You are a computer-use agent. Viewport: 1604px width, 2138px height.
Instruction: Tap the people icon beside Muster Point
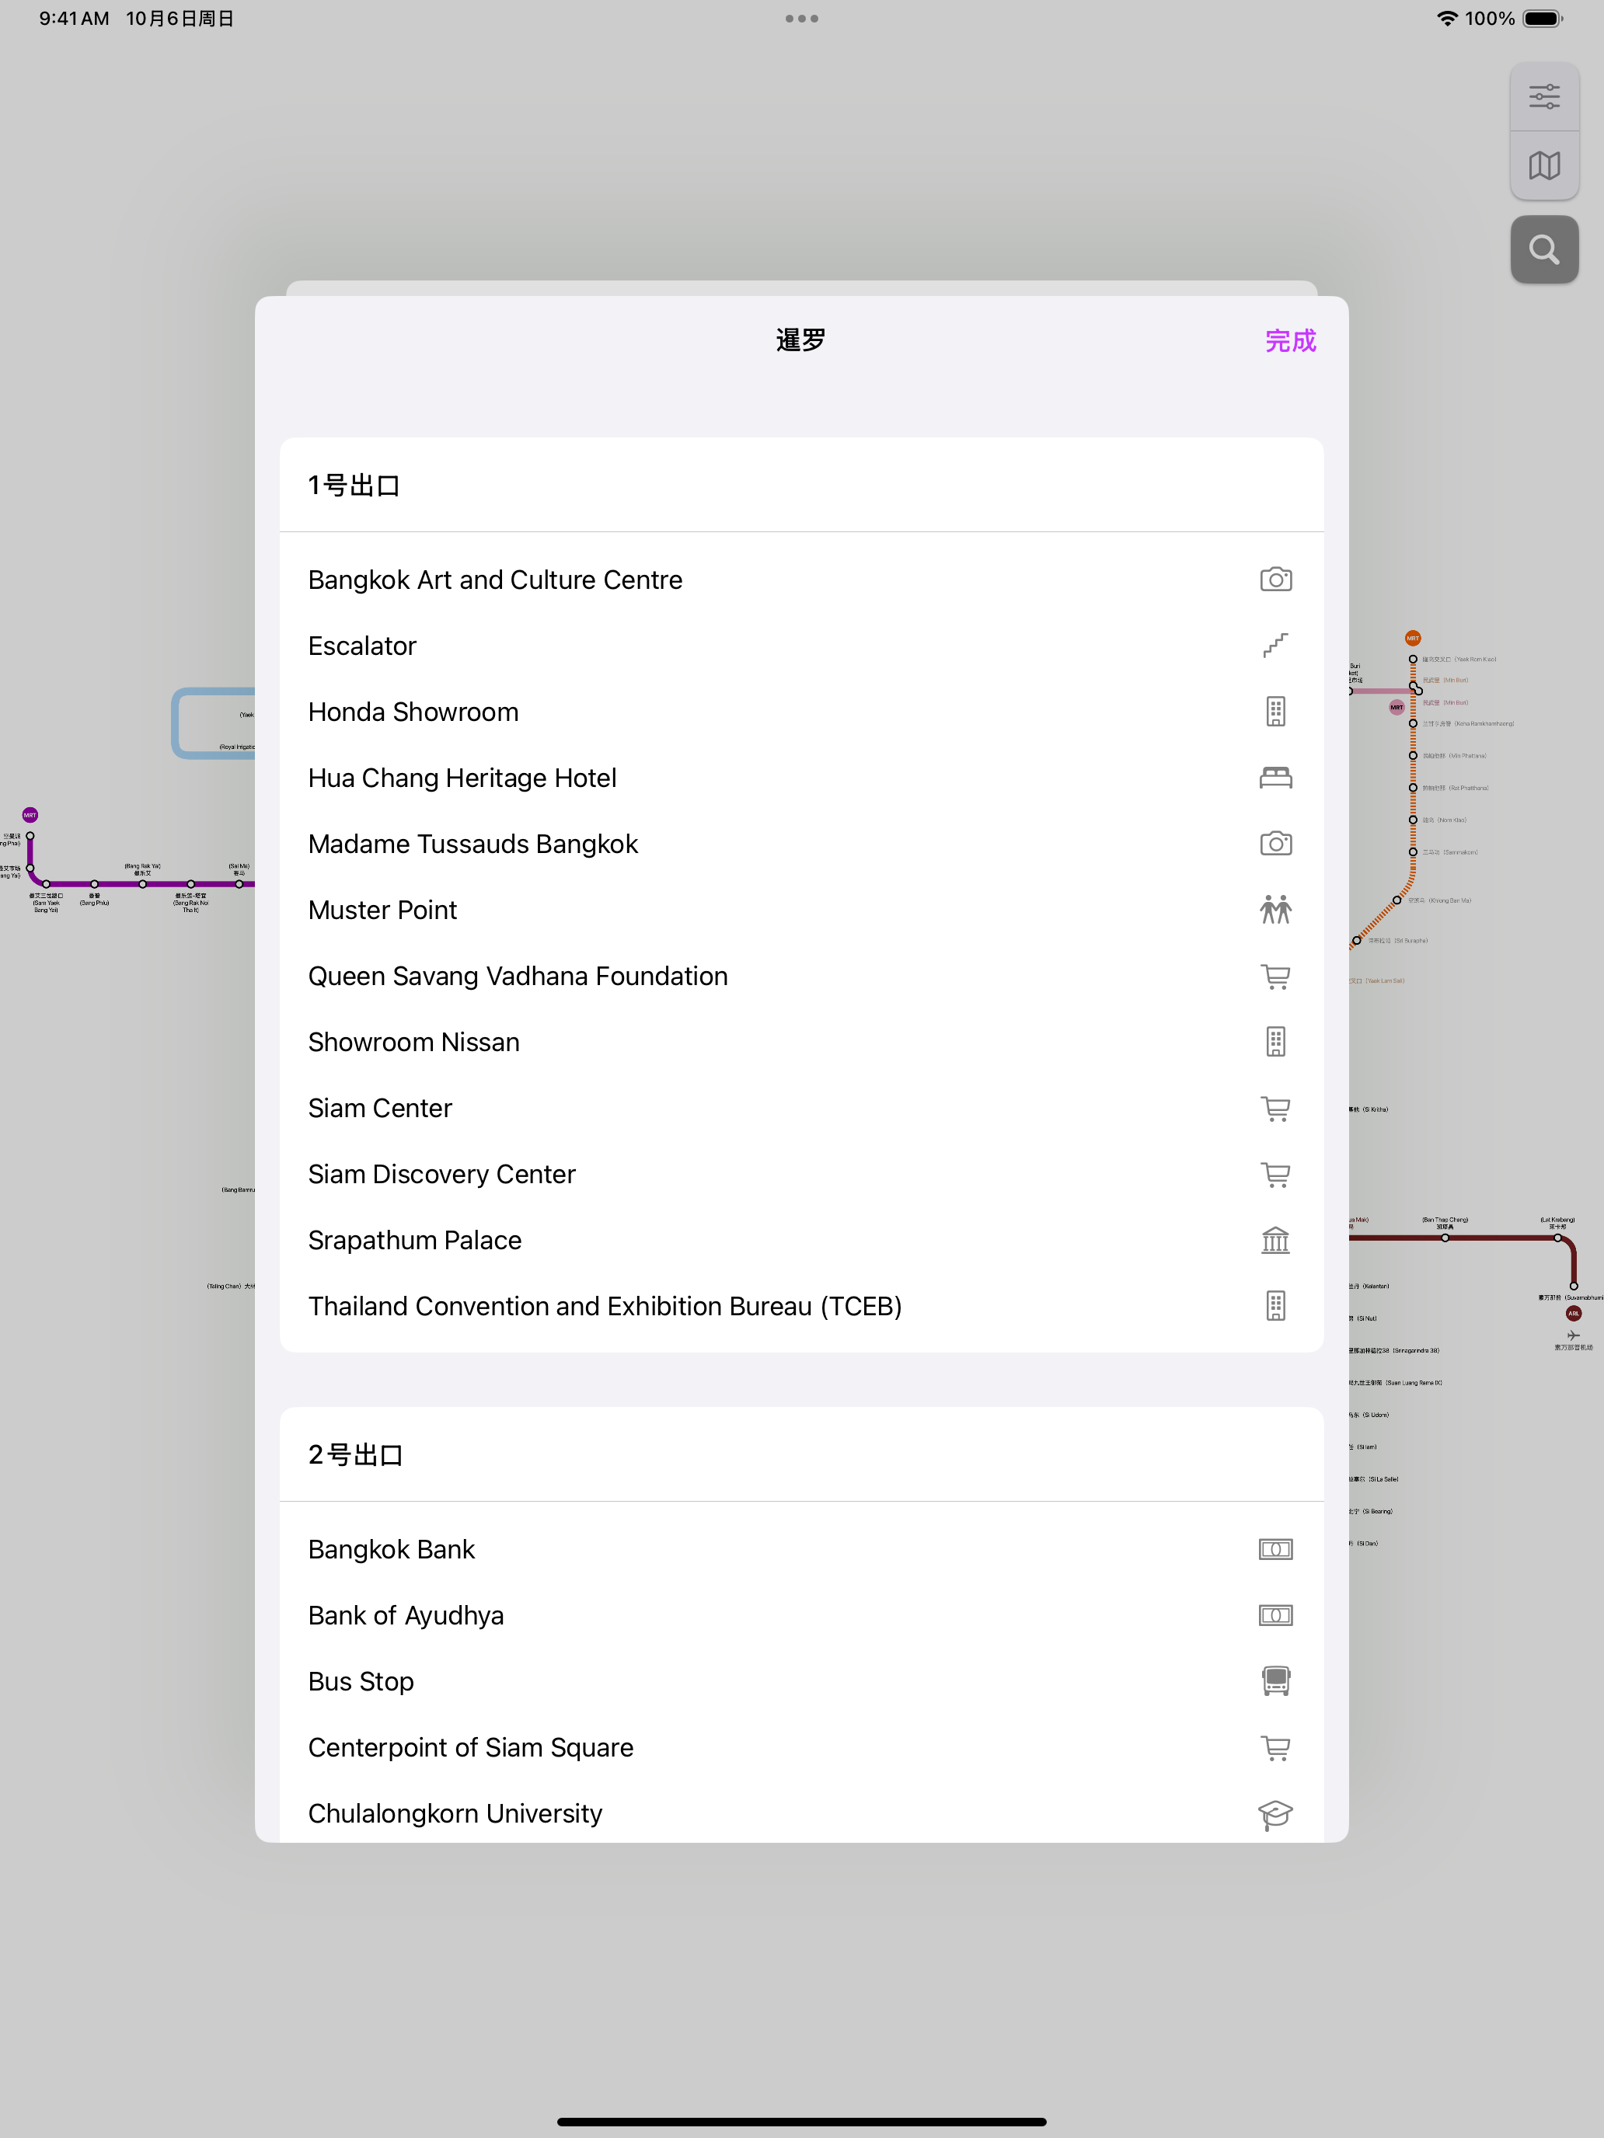[1275, 910]
